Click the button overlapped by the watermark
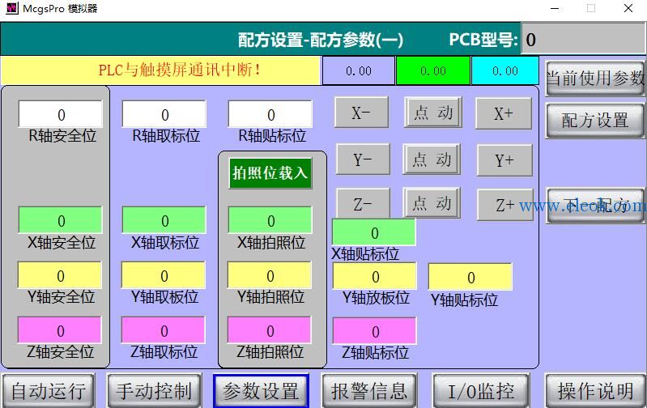 [x=595, y=206]
